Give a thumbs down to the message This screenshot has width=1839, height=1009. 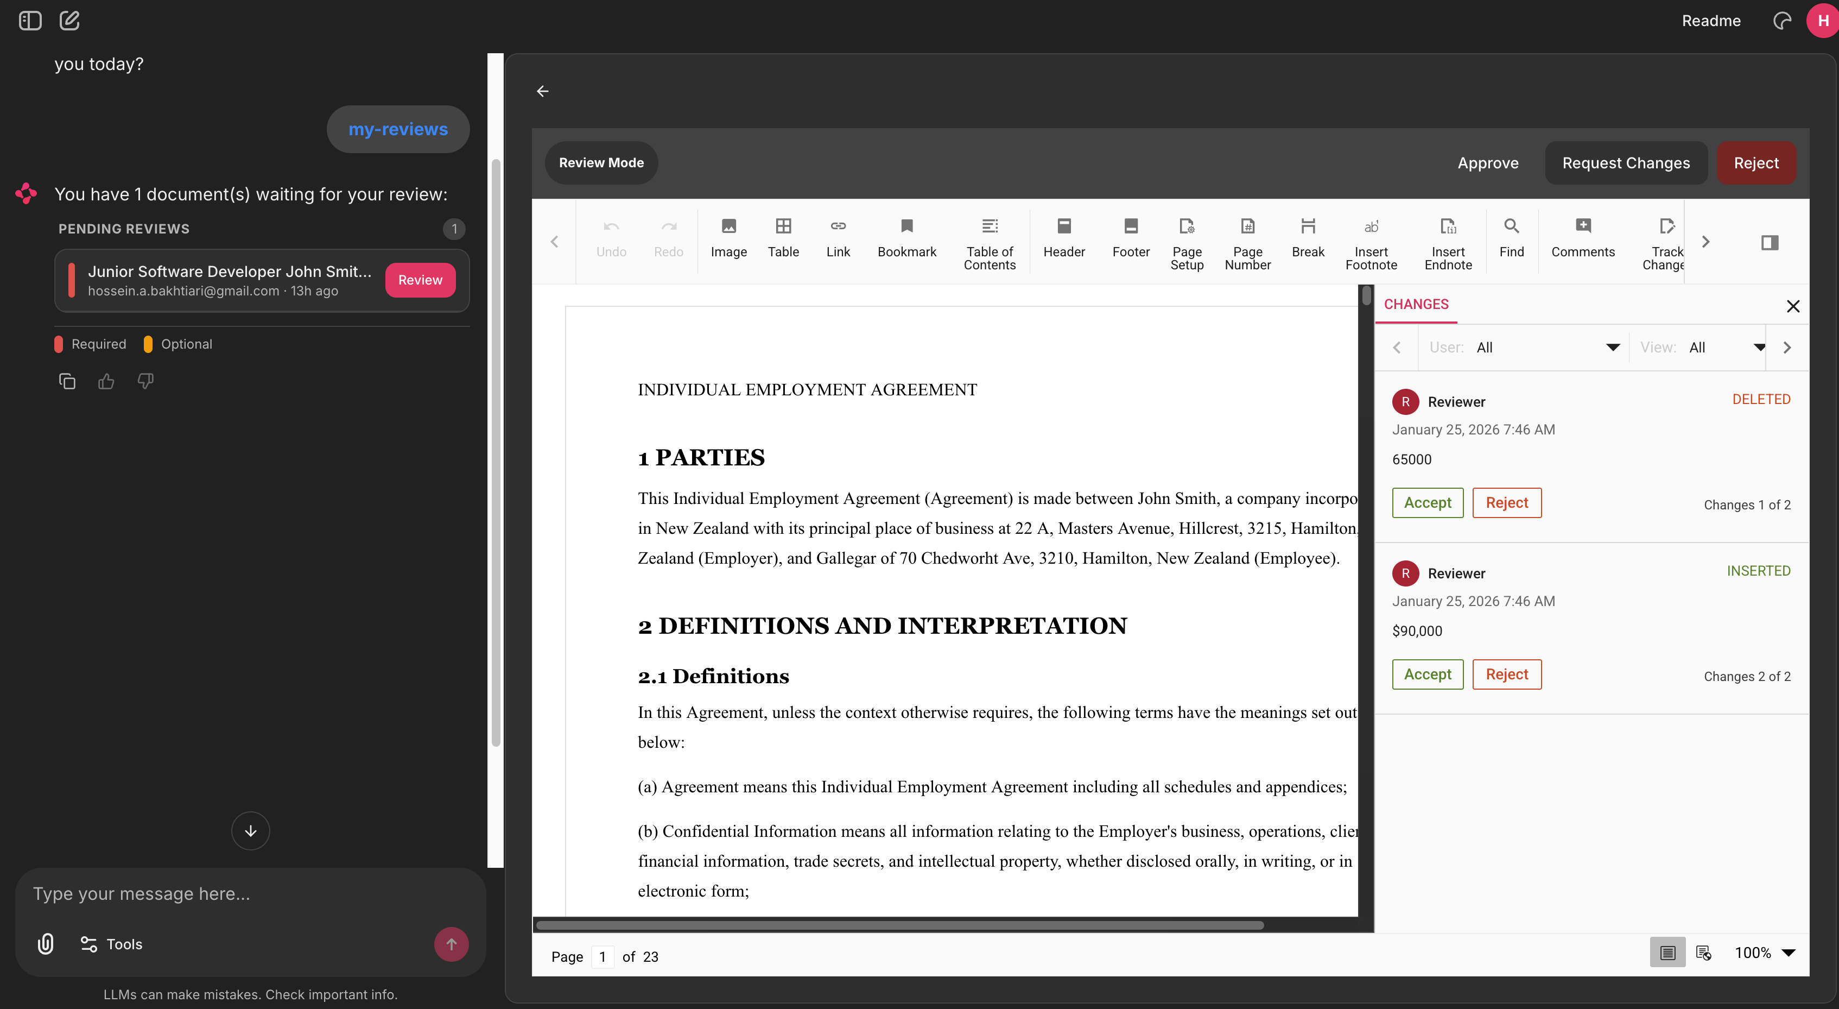pyautogui.click(x=145, y=381)
